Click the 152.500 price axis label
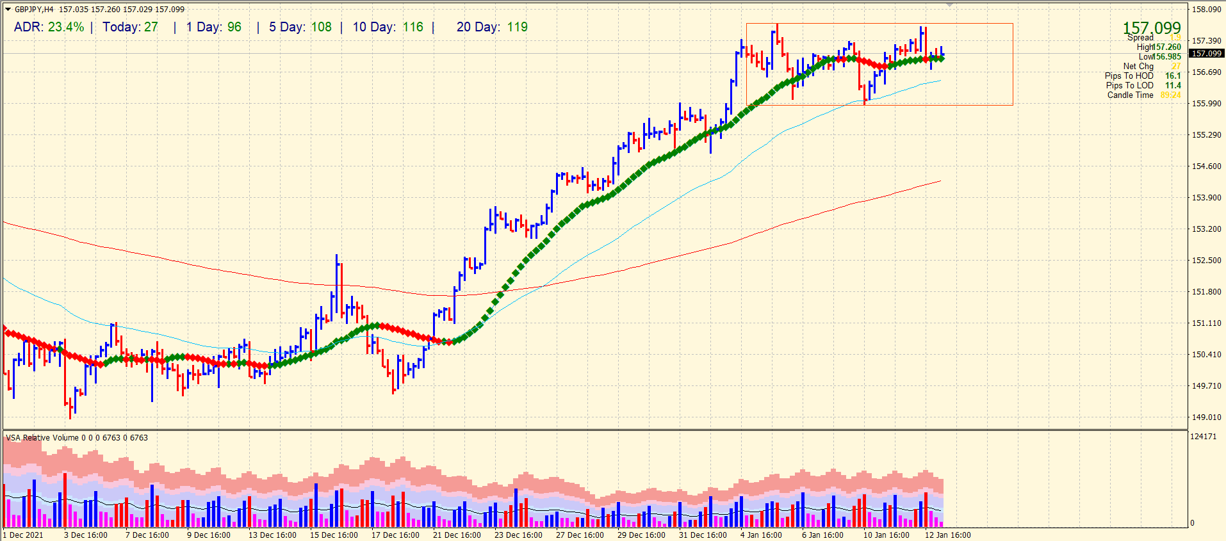 click(x=1206, y=261)
